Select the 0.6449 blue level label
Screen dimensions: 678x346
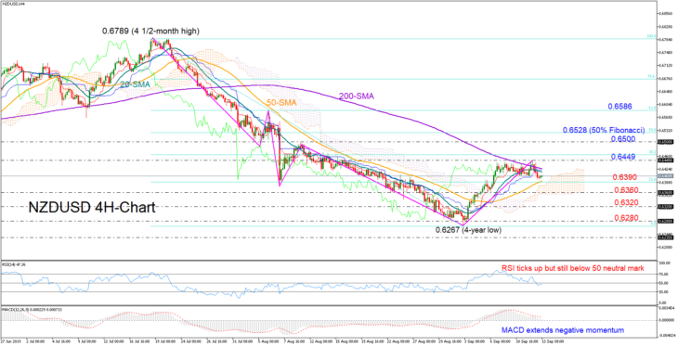click(622, 158)
